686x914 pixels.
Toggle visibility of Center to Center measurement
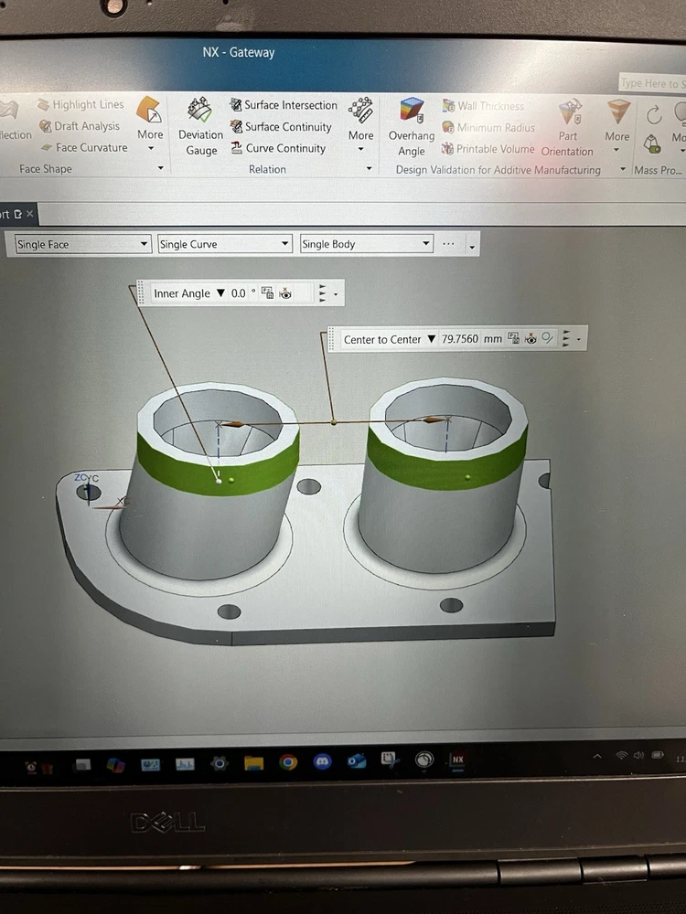coord(531,339)
